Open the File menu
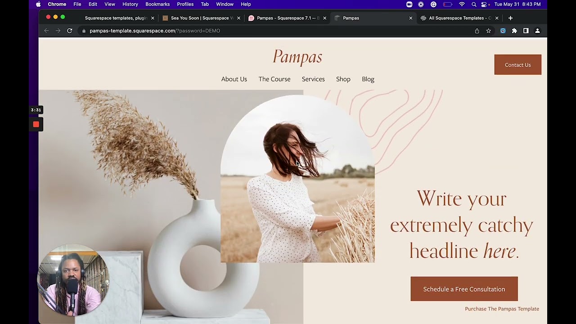 tap(77, 4)
